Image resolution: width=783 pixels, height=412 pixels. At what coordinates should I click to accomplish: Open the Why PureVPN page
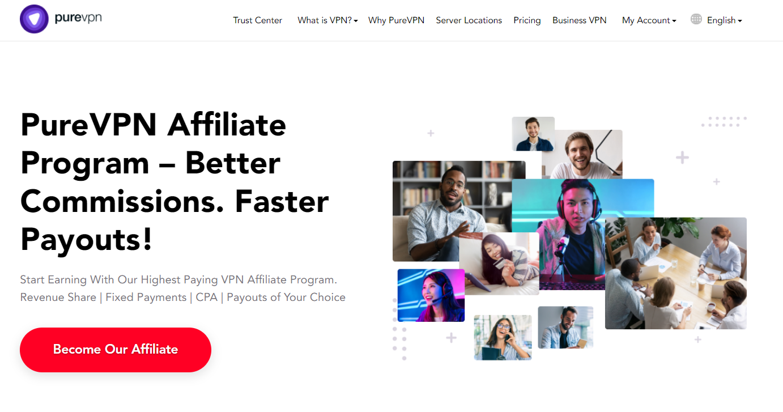pos(396,20)
